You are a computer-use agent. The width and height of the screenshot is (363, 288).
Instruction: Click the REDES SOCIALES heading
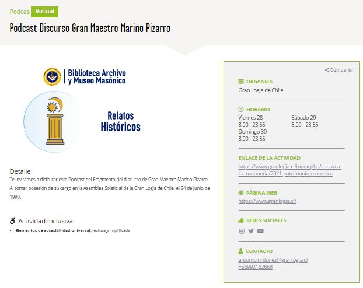[266, 220]
